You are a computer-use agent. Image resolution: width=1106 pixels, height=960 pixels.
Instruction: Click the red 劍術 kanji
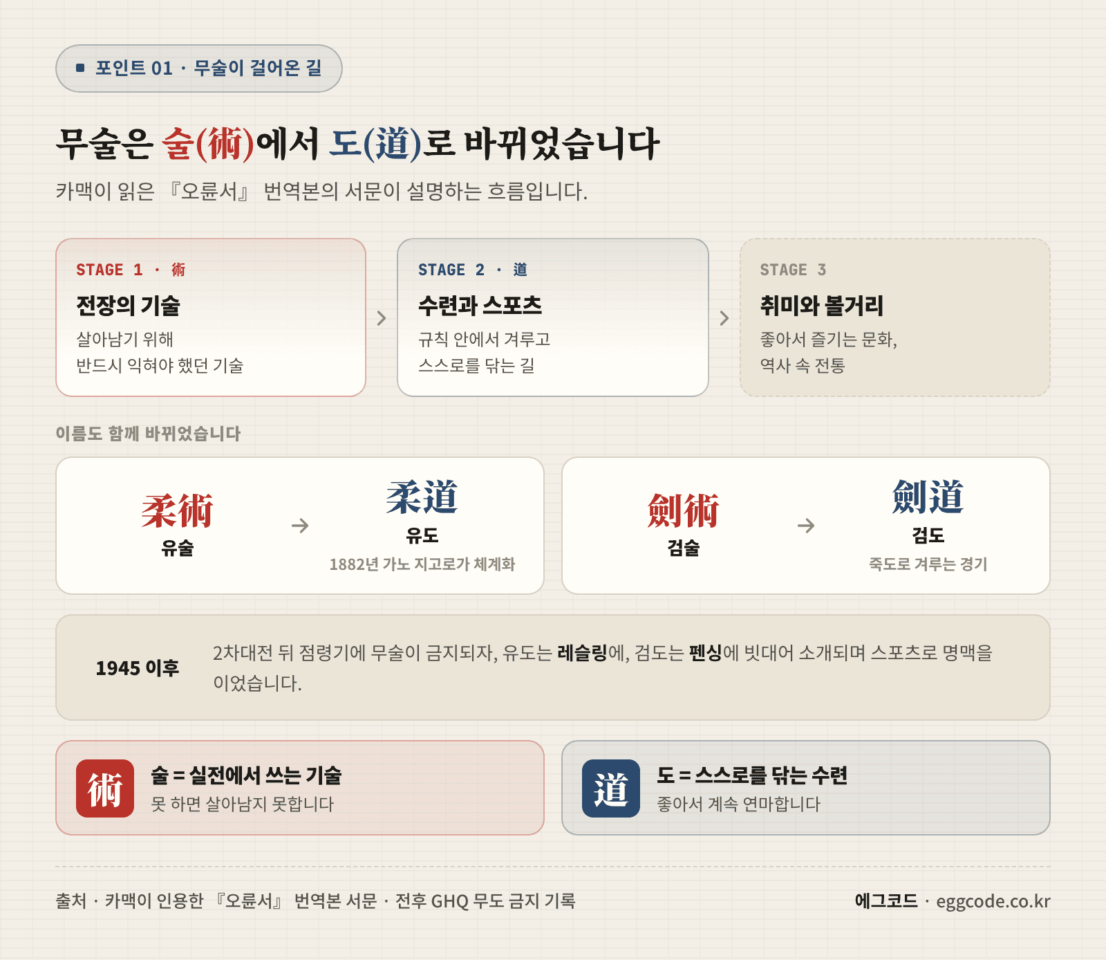click(x=684, y=512)
